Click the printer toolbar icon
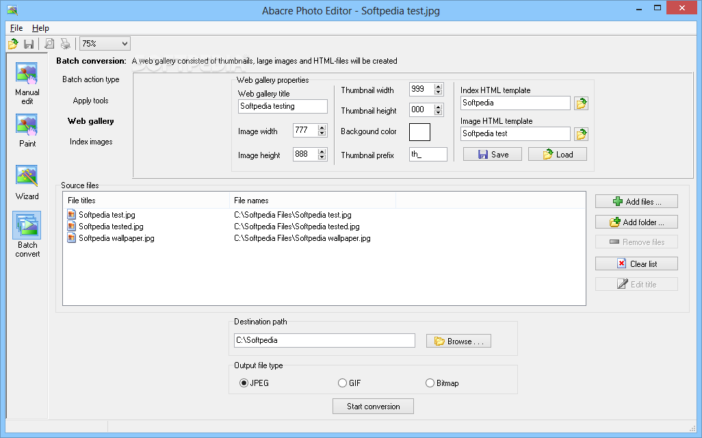 66,44
